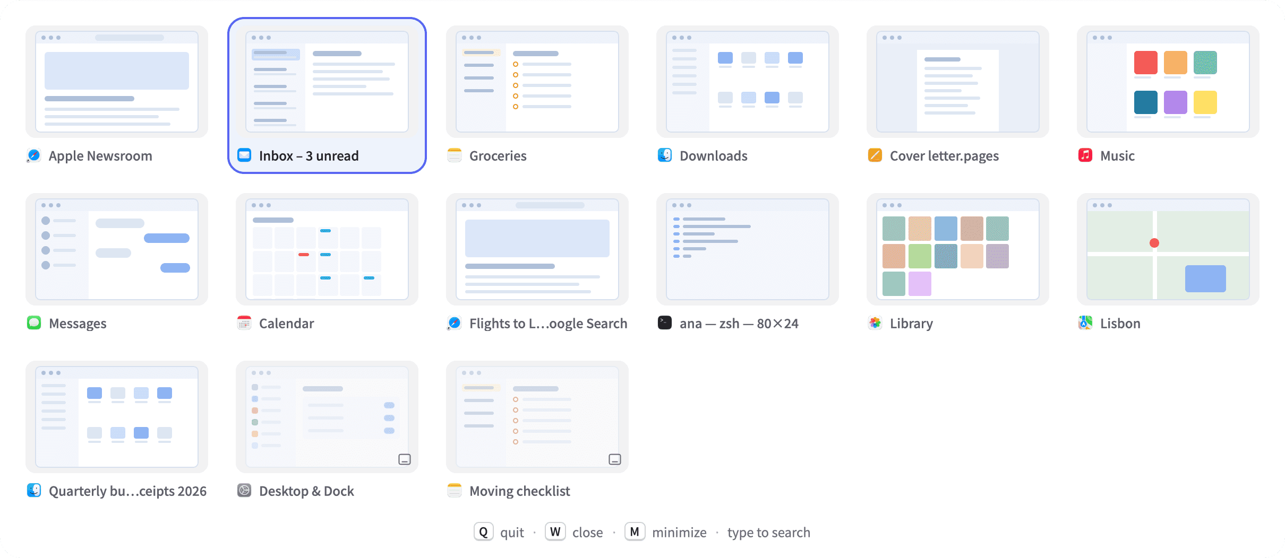The height and width of the screenshot is (558, 1285).
Task: Open the Calendar window thumbnail
Action: [327, 249]
